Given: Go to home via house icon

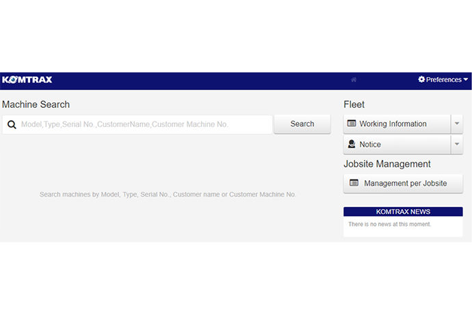Looking at the screenshot, I should click(x=354, y=80).
